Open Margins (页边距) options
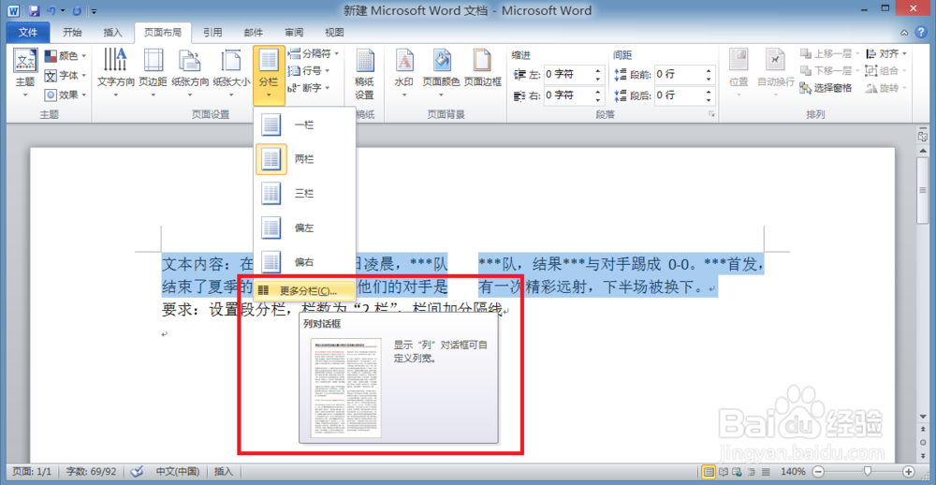 [153, 73]
